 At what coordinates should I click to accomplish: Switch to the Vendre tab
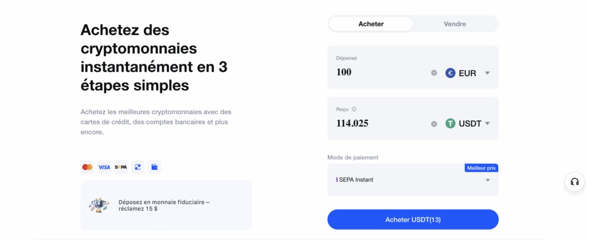455,24
